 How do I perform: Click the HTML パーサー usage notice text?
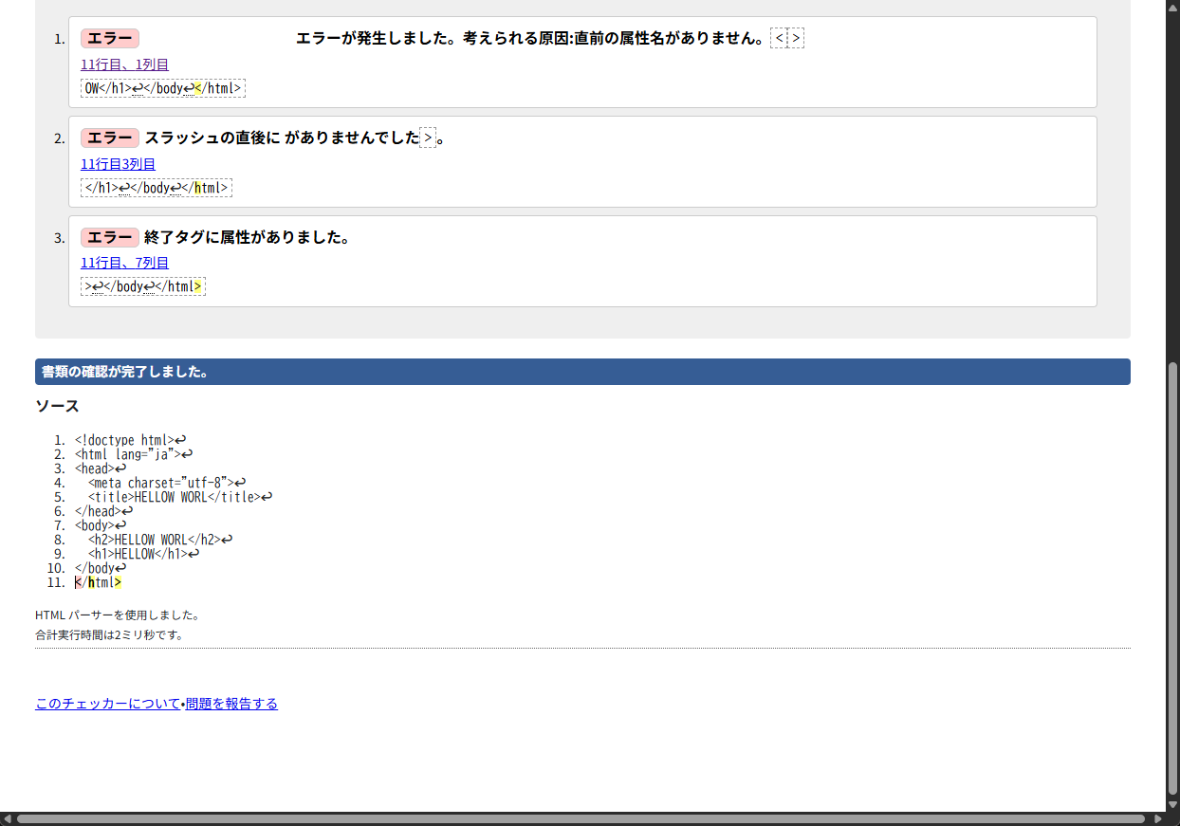(117, 615)
